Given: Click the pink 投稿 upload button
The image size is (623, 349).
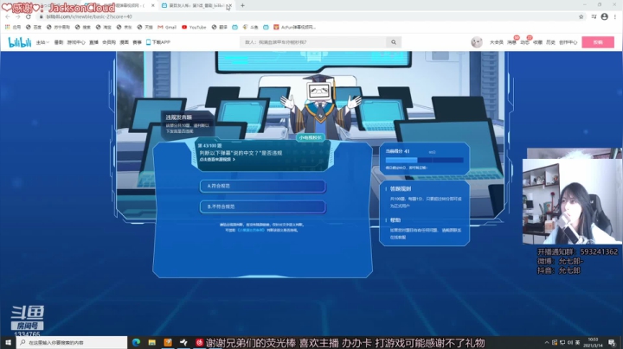Looking at the screenshot, I should (x=598, y=42).
